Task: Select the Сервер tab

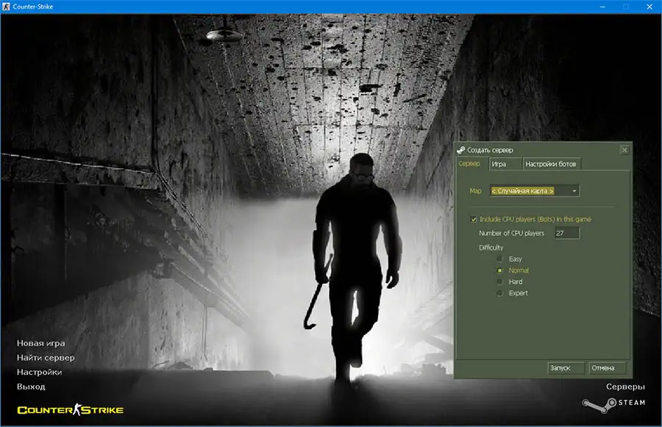Action: tap(469, 164)
